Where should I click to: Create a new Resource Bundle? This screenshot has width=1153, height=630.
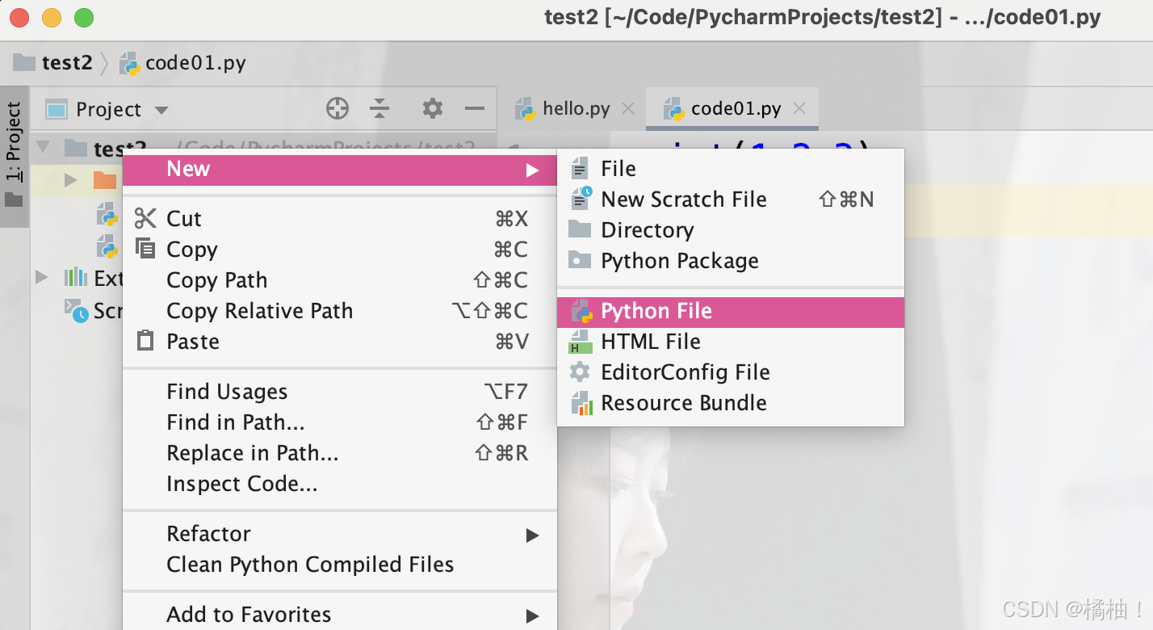tap(731, 403)
